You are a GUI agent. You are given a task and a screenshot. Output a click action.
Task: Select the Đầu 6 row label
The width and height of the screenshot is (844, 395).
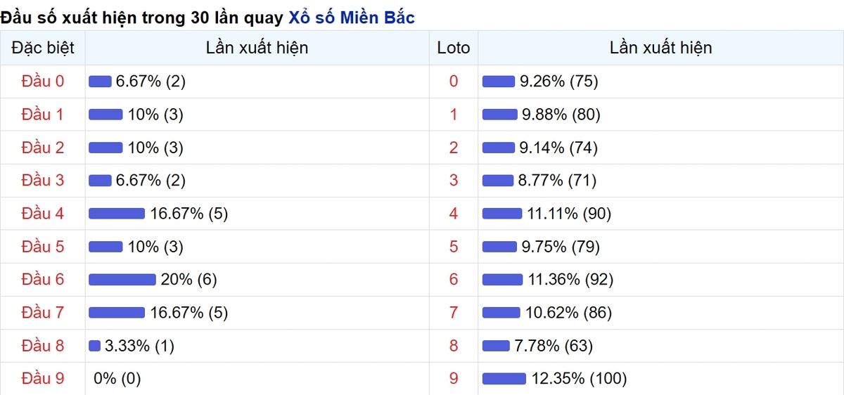(x=43, y=279)
